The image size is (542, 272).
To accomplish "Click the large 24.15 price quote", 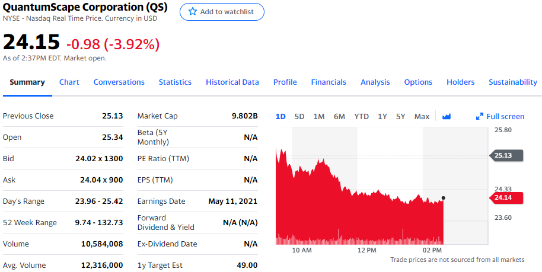I will (x=31, y=42).
